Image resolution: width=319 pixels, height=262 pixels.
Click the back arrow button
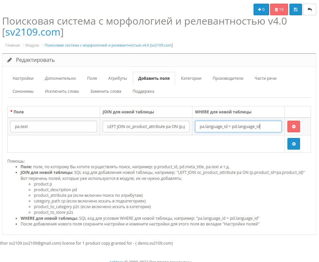point(309,10)
